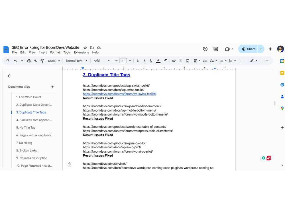Add a comment from toolbar

pos(180,61)
